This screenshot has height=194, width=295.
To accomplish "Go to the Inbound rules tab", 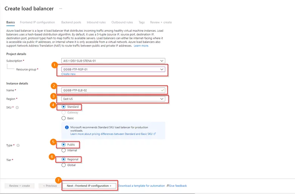I will (96, 22).
